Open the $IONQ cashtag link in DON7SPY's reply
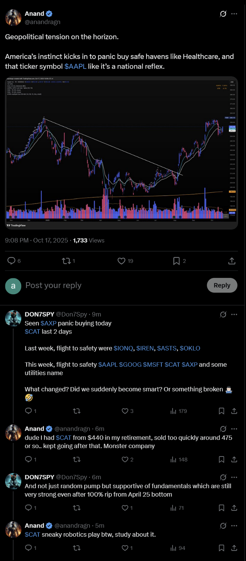Screen dimensions: 246x561 [123, 348]
